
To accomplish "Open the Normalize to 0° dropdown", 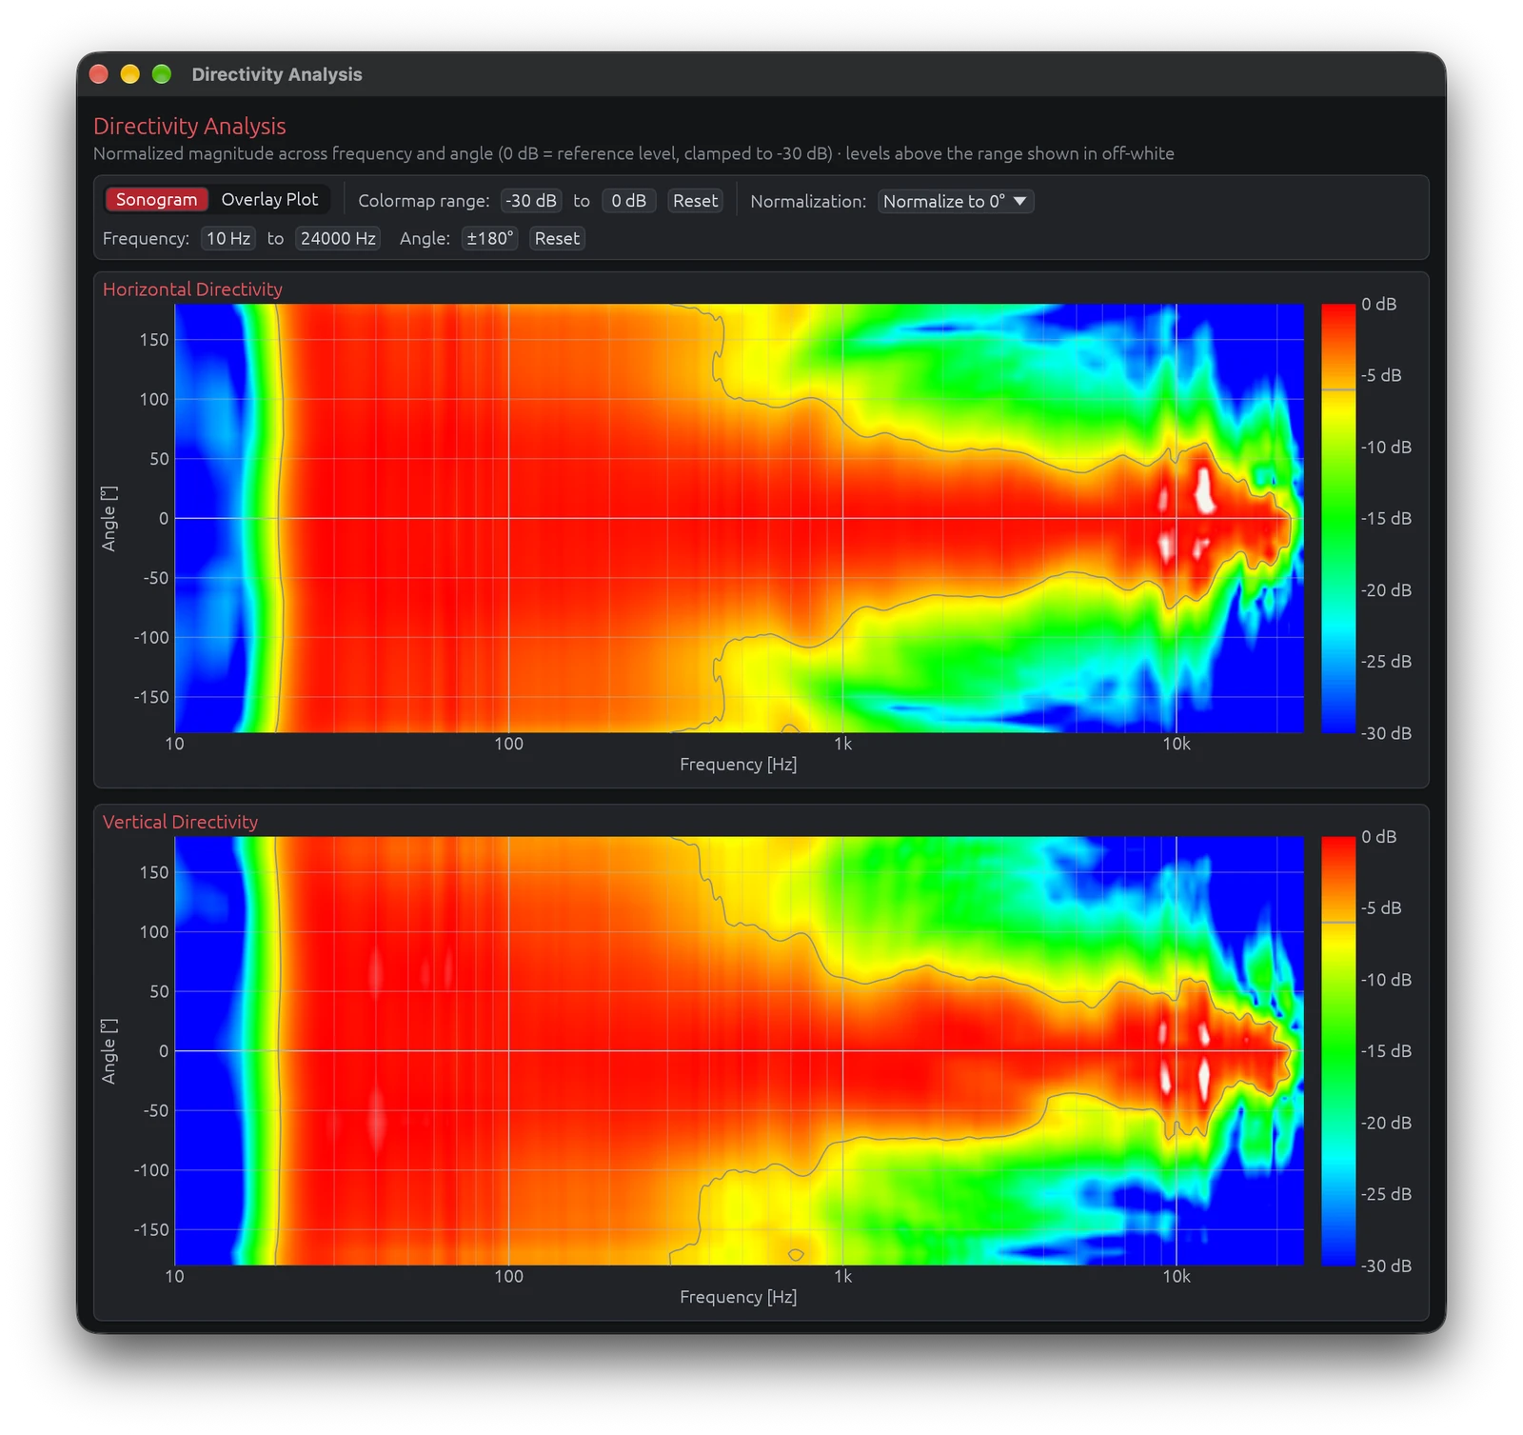I will pos(955,201).
